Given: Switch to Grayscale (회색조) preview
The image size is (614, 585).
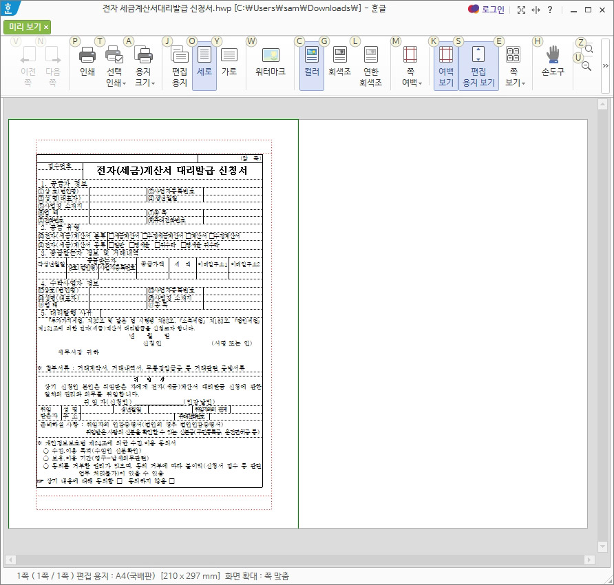Looking at the screenshot, I should pos(339,62).
